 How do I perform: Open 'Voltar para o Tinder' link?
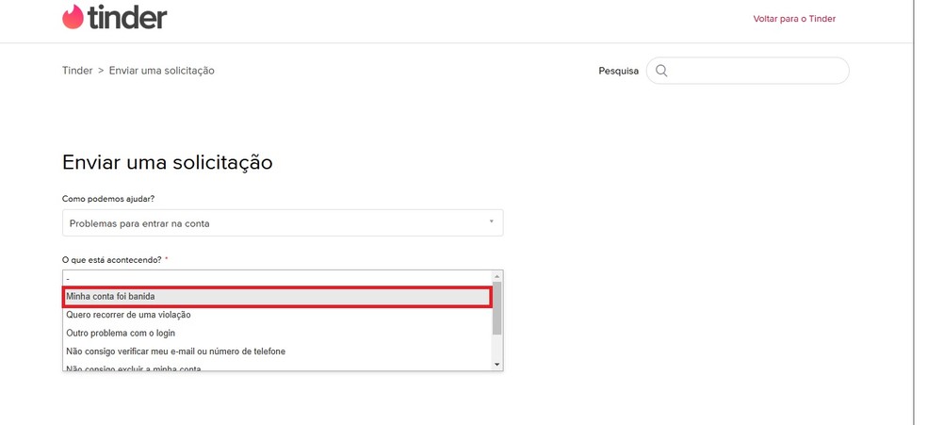[x=794, y=19]
